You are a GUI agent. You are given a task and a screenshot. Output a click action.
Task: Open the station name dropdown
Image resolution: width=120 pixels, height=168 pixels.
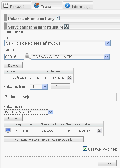click(107, 57)
